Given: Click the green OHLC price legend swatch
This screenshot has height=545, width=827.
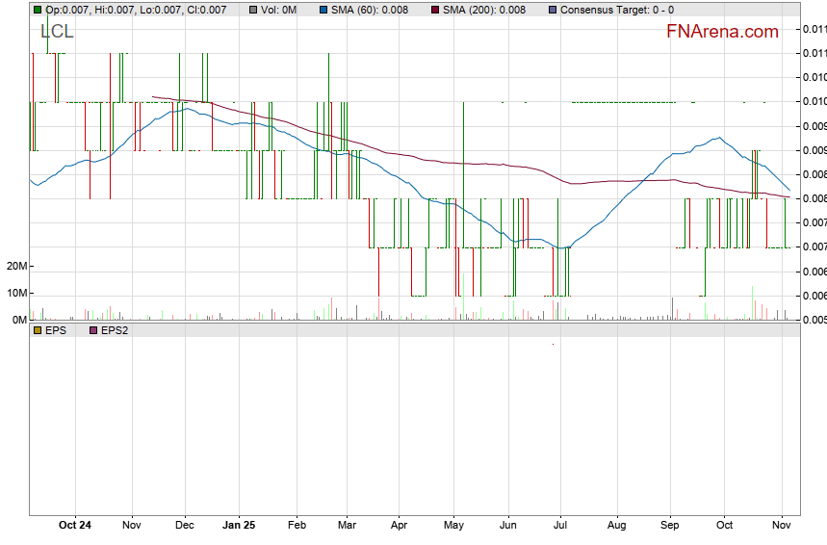Looking at the screenshot, I should [38, 10].
